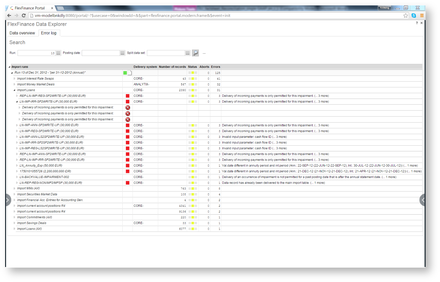Click the first red error circle icon
Image resolution: width=440 pixels, height=282 pixels.
tap(128, 108)
